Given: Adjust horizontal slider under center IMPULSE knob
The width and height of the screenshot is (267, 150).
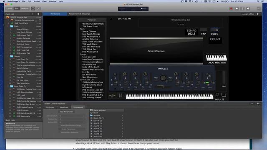Looking at the screenshot, I should [x=163, y=87].
